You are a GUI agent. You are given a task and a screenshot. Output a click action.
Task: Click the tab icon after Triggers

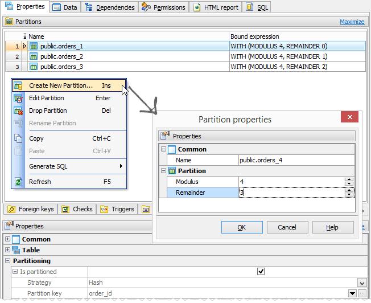click(x=146, y=210)
